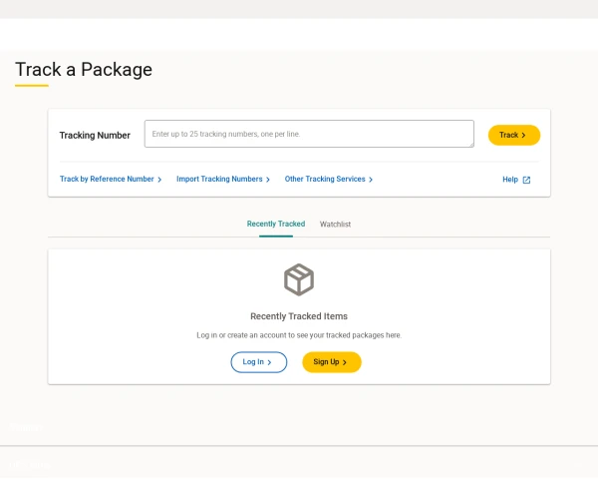
Task: Click the yellow Track button
Action: (x=513, y=135)
